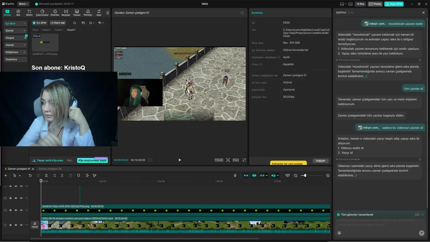
Task: Toggle visibility of the png image track
Action: (x=16, y=210)
